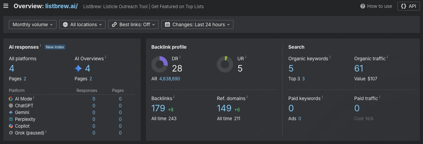Screen dimensions: 423x144
Task: Open Backlinks count 179
Action: (x=158, y=109)
